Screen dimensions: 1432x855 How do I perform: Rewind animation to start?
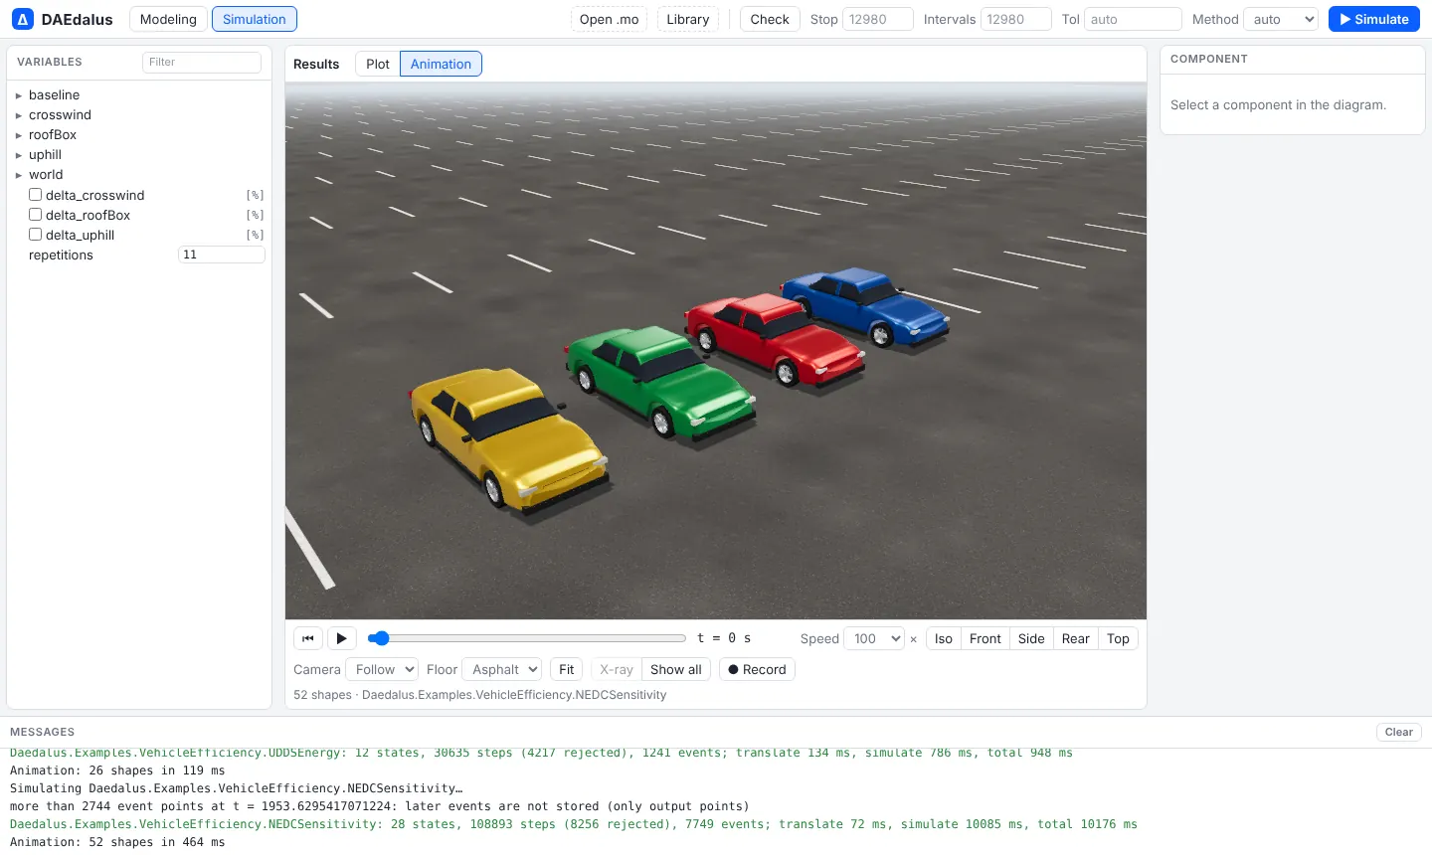point(308,638)
